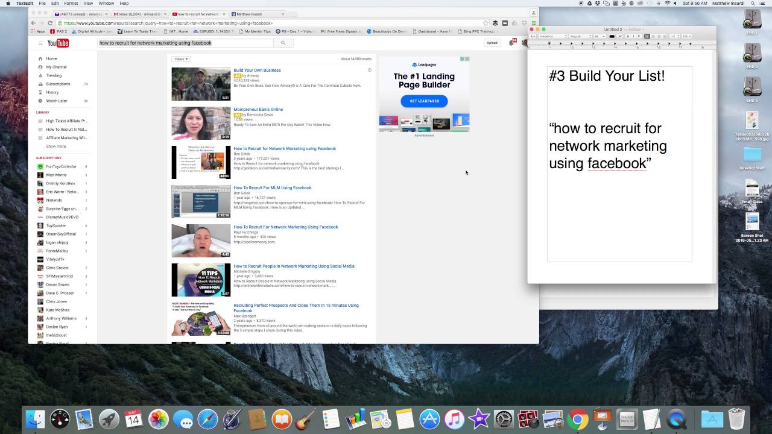Open the list bullets dropdown in TextEdit
The image size is (772, 434).
[687, 36]
